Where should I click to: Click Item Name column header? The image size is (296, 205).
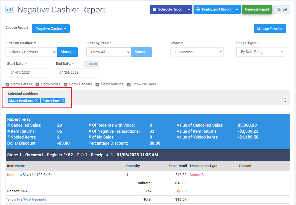point(16,166)
